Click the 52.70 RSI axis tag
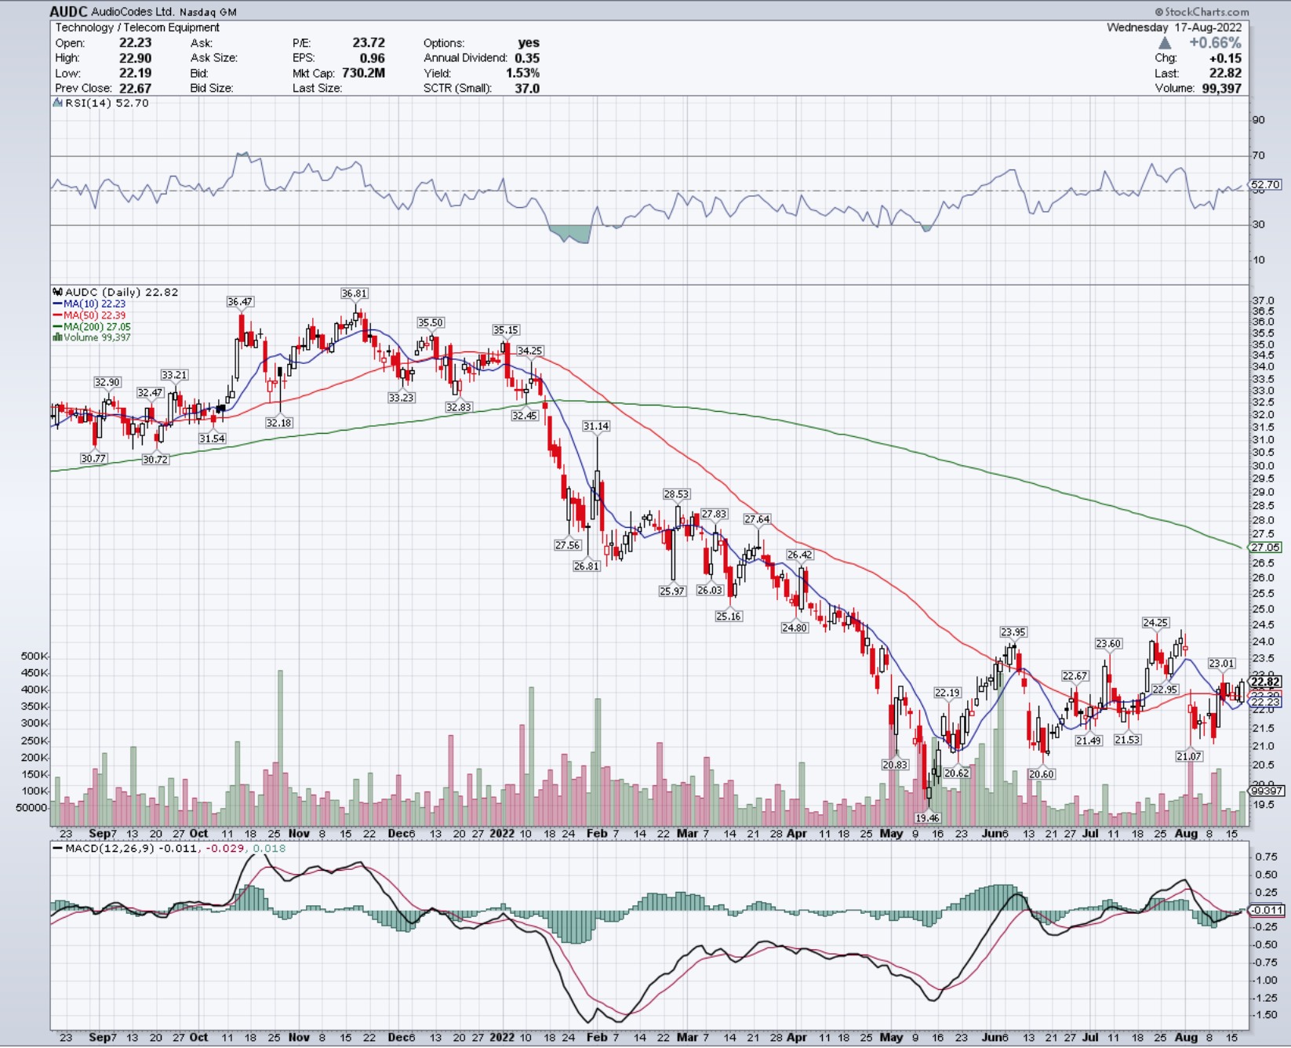The height and width of the screenshot is (1048, 1291). (x=1265, y=185)
